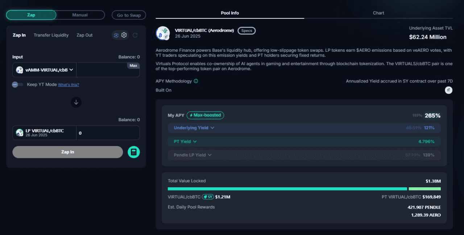The width and height of the screenshot is (464, 235).
Task: Click the LP output amount field showing 0
Action: tap(108, 133)
